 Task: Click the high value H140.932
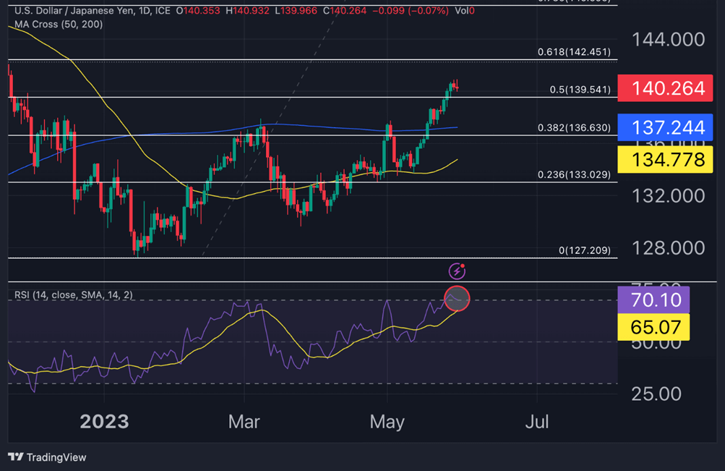(247, 11)
